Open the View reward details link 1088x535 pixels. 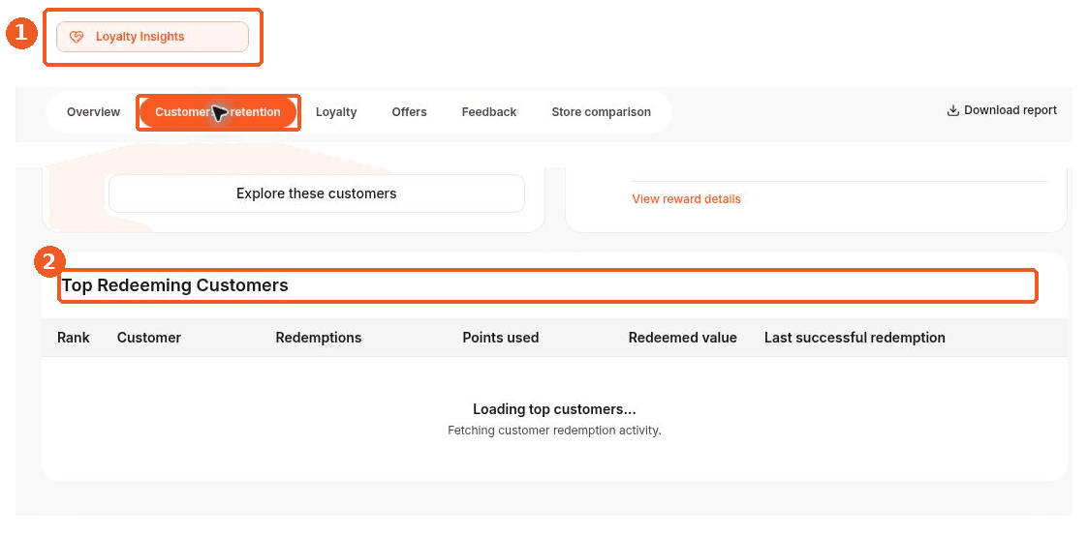click(686, 199)
